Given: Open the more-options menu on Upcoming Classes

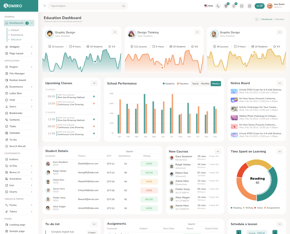Looking at the screenshot, I should 94,83.
